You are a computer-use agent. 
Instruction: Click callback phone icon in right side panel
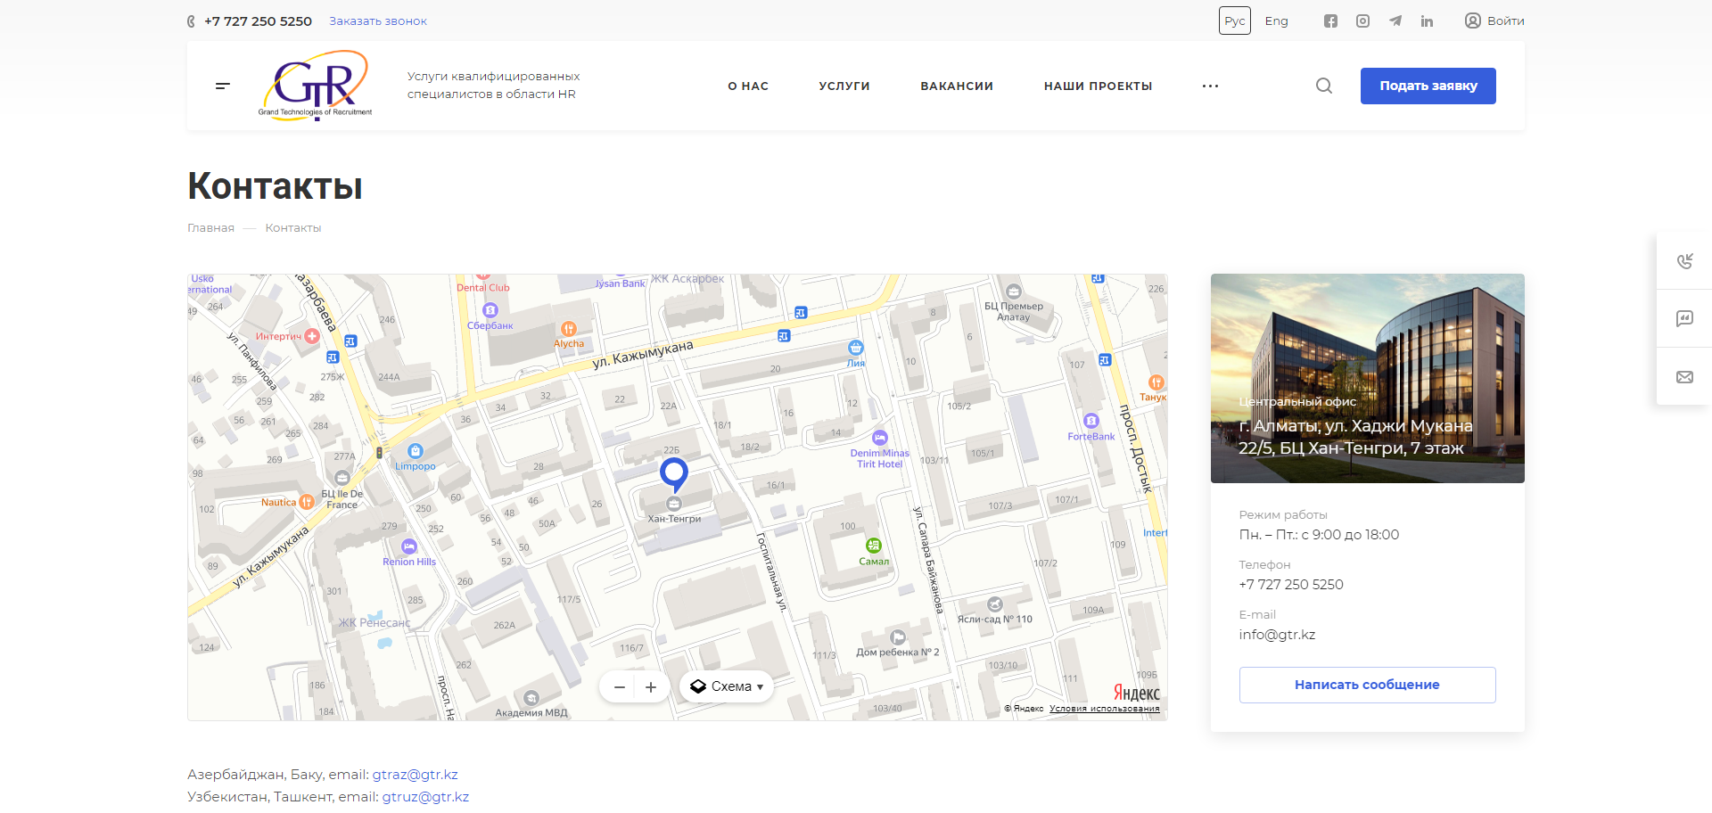tap(1684, 260)
